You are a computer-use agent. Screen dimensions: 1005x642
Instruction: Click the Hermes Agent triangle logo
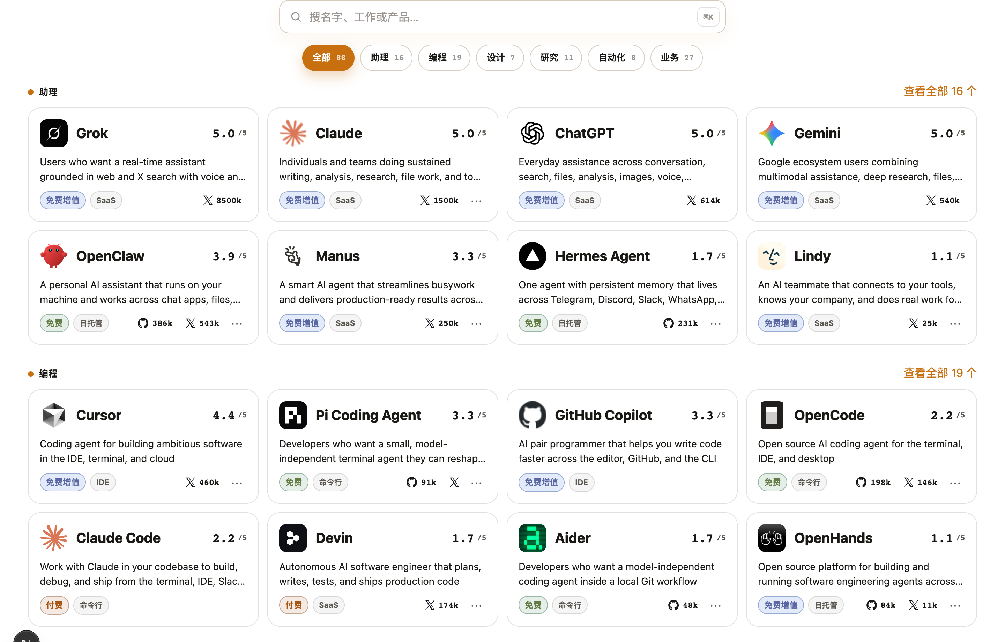(x=532, y=256)
